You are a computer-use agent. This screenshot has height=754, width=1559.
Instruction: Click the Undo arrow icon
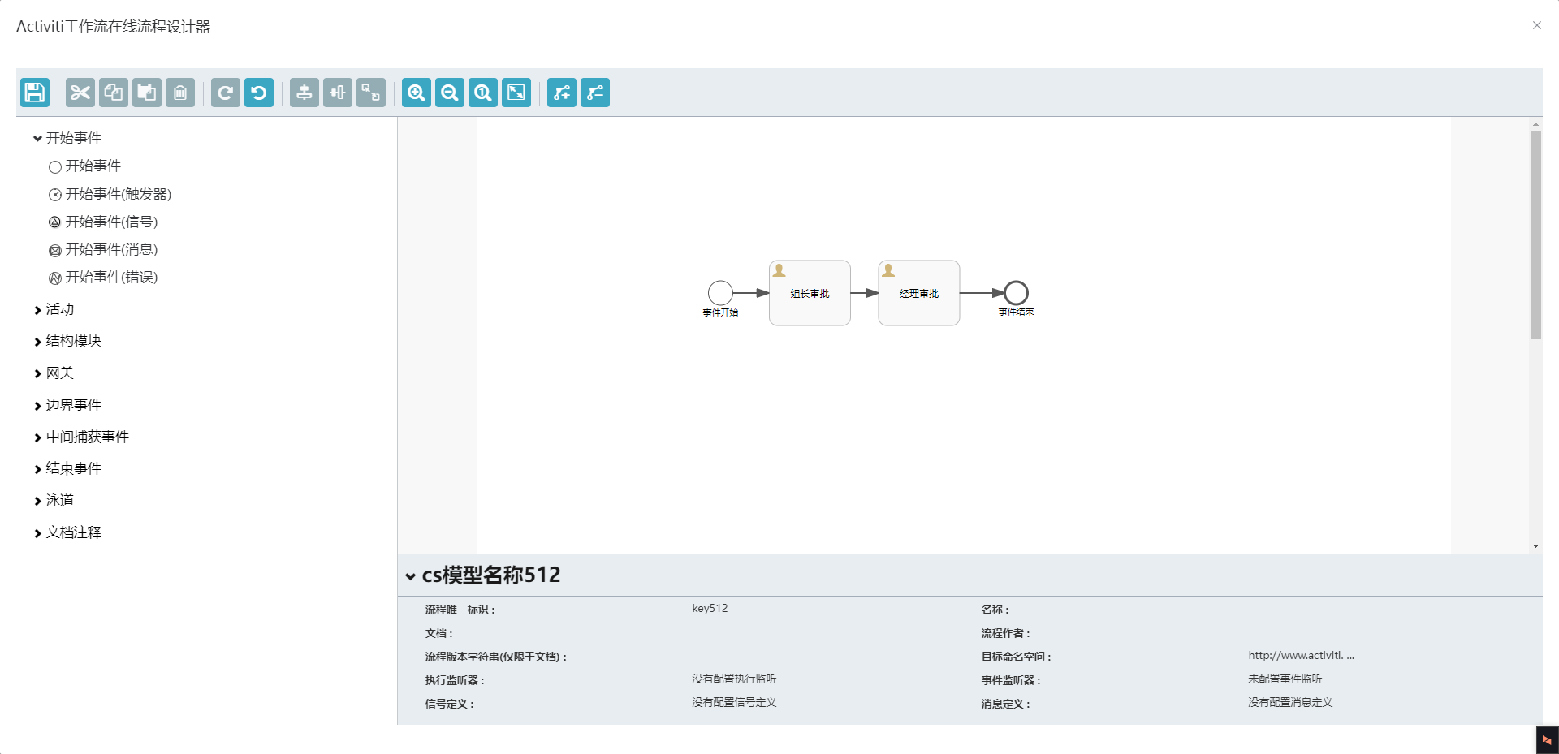[259, 93]
